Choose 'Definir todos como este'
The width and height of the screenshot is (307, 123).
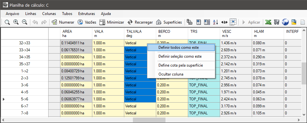pyautogui.click(x=181, y=47)
